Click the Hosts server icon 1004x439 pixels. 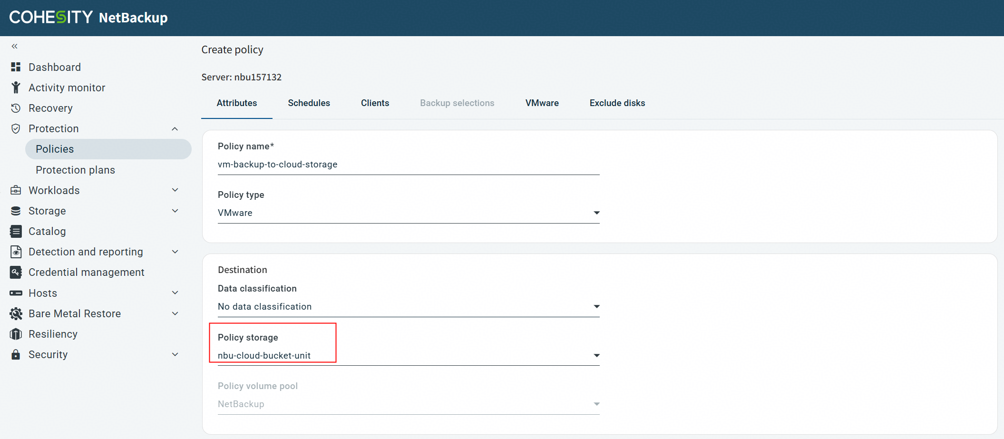(x=16, y=293)
